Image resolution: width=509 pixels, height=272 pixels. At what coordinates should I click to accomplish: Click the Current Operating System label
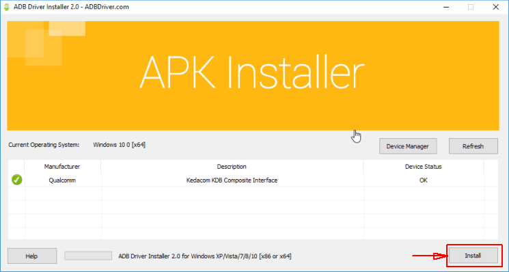pos(44,145)
